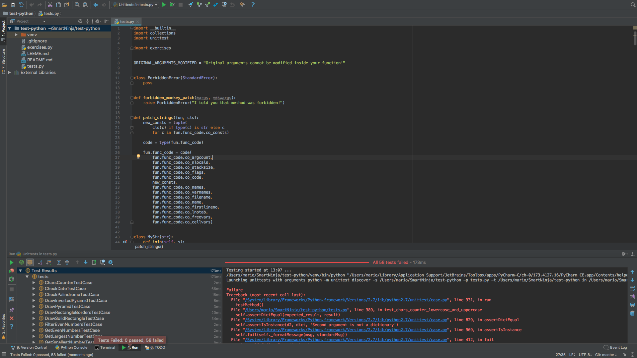Rerun failed tests icon in Run panel
This screenshot has width=637, height=358.
pos(12,270)
